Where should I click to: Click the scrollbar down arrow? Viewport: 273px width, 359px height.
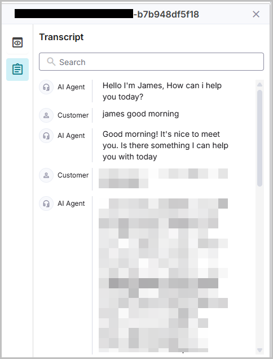point(259,350)
